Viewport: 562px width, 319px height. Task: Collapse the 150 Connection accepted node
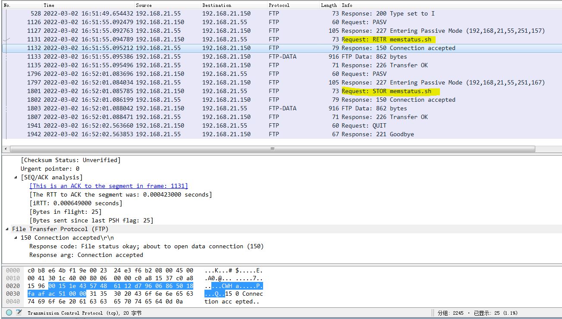coord(16,238)
